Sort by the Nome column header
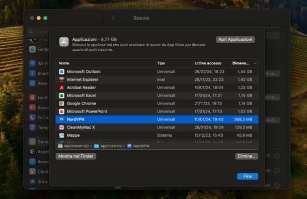This screenshot has width=307, height=199. click(64, 63)
